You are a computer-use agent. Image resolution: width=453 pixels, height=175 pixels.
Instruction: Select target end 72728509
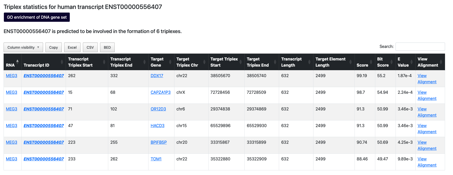pos(257,92)
